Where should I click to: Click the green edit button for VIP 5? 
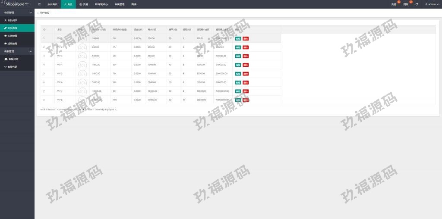coord(238,74)
